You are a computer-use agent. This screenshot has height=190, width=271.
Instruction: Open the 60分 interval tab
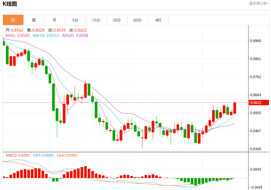[x=138, y=20]
